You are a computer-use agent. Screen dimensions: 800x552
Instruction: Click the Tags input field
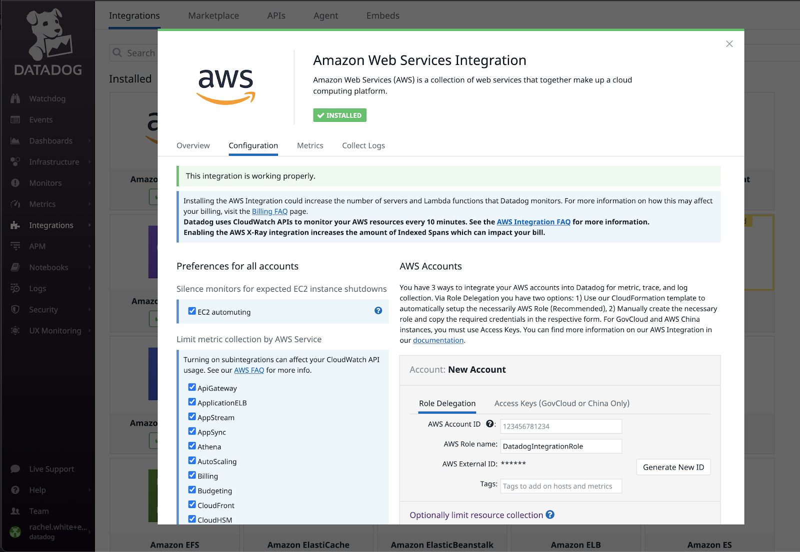(x=561, y=486)
